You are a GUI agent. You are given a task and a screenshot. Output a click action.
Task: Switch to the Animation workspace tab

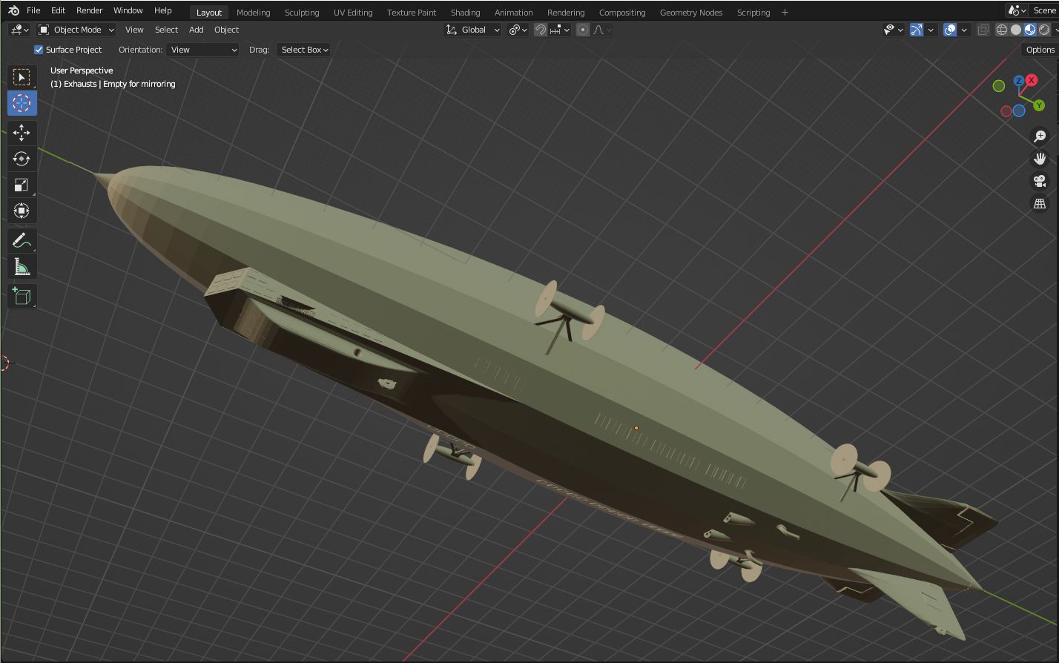(x=513, y=13)
